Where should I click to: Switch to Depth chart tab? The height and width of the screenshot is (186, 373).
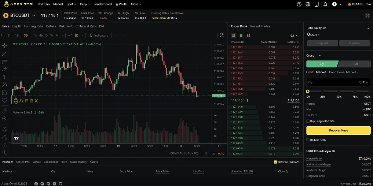pyautogui.click(x=17, y=26)
